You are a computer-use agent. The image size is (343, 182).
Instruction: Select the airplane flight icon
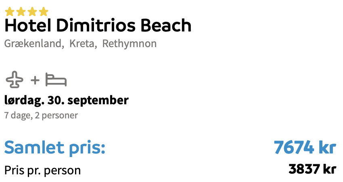(x=15, y=80)
